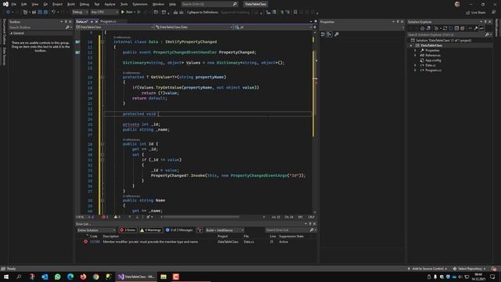Viewport: 501px width, 282px height.
Task: Open the Any CPU platform dropdown
Action: click(104, 13)
